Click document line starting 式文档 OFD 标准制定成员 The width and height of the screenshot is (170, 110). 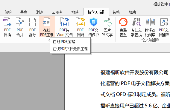[135, 95]
